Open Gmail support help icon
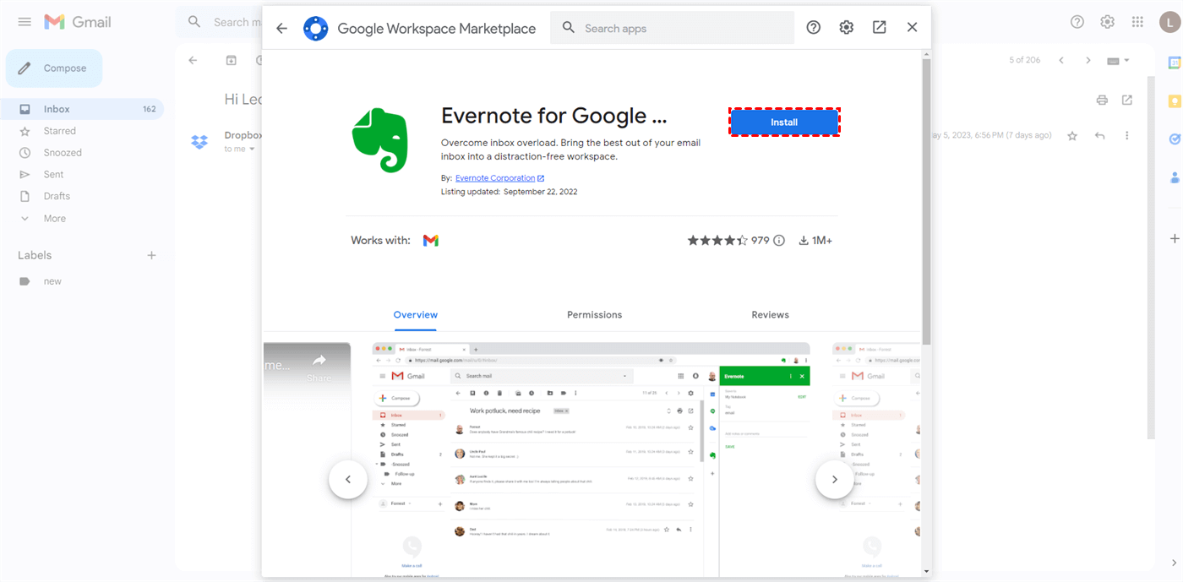The height and width of the screenshot is (582, 1183). point(1077,22)
